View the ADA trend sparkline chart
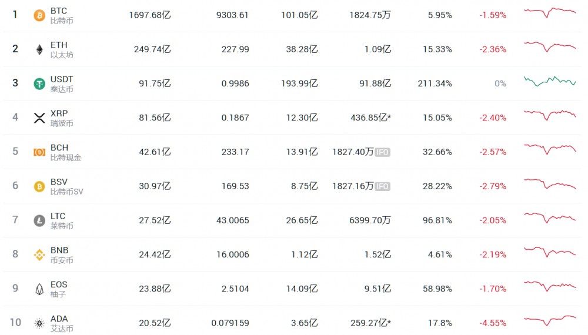Image resolution: width=588 pixels, height=335 pixels. [x=550, y=320]
